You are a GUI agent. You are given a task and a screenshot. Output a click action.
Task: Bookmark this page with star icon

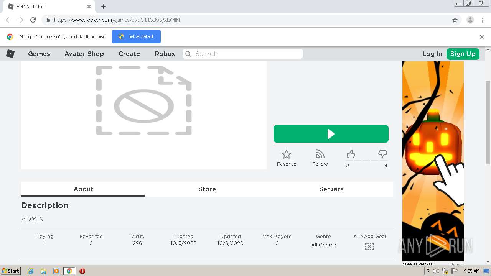tap(455, 20)
